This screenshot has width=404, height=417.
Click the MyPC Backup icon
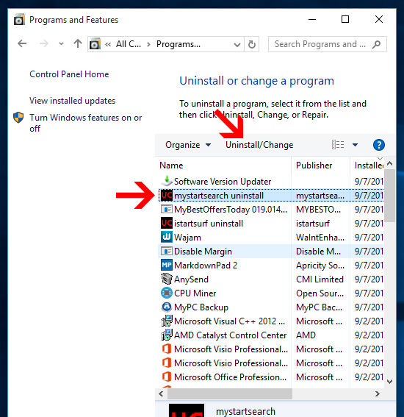pos(167,307)
